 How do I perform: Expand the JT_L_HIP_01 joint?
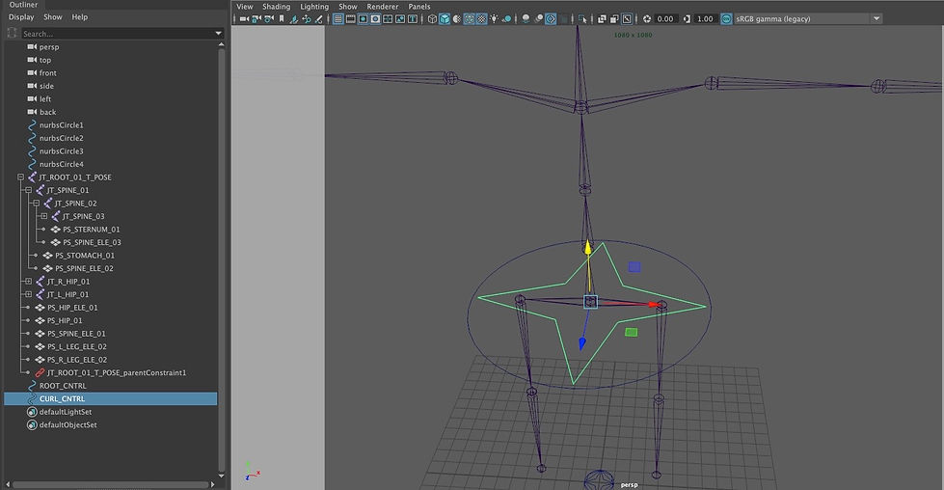pos(28,294)
